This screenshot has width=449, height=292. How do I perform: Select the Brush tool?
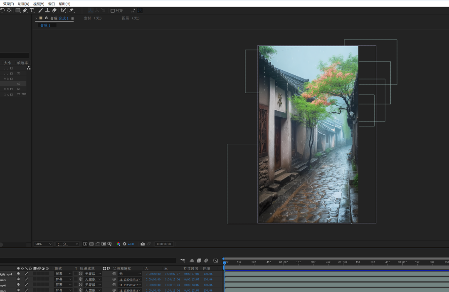pyautogui.click(x=40, y=10)
